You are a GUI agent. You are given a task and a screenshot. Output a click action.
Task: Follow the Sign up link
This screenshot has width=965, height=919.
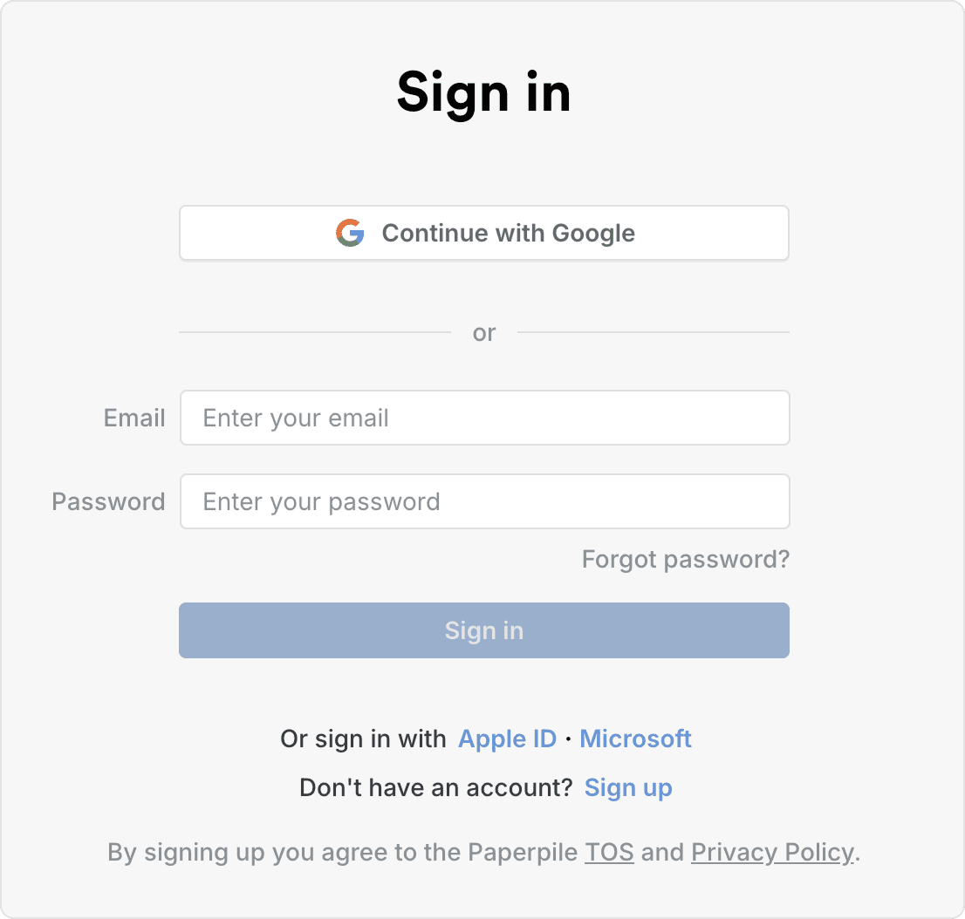628,787
